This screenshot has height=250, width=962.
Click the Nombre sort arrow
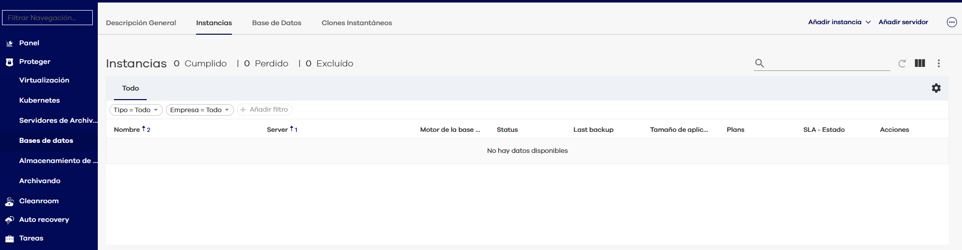tap(144, 129)
